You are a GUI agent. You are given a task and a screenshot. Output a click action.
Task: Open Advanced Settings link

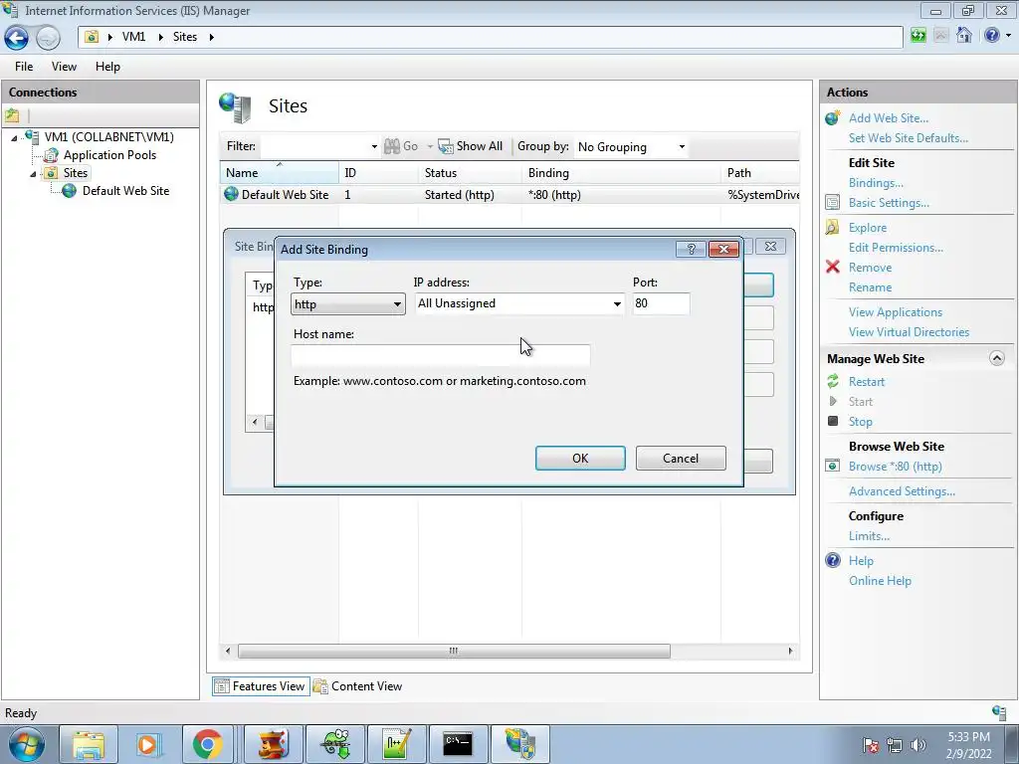pos(902,491)
